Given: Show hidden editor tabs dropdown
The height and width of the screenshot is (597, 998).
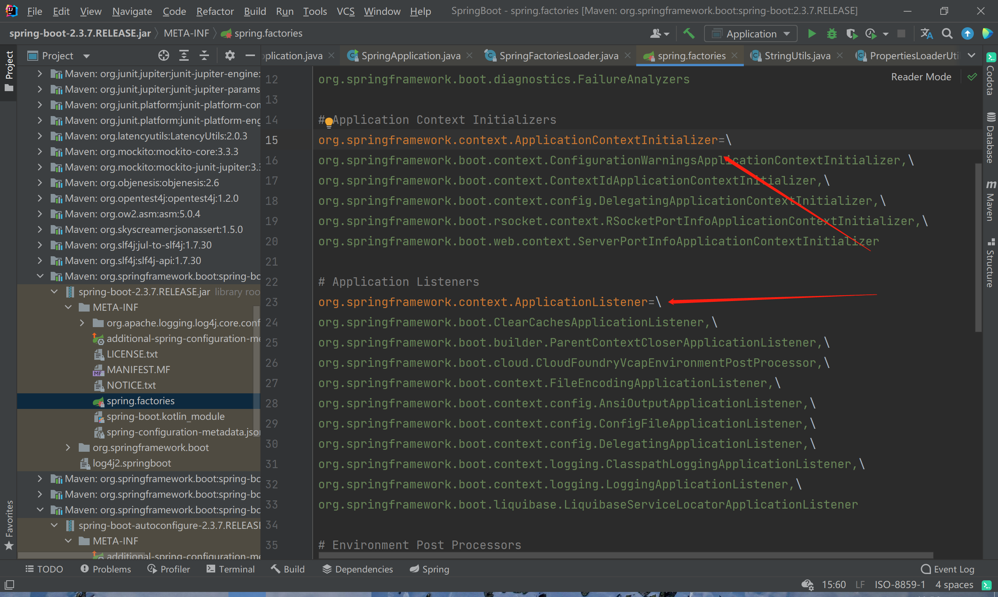Looking at the screenshot, I should (971, 56).
